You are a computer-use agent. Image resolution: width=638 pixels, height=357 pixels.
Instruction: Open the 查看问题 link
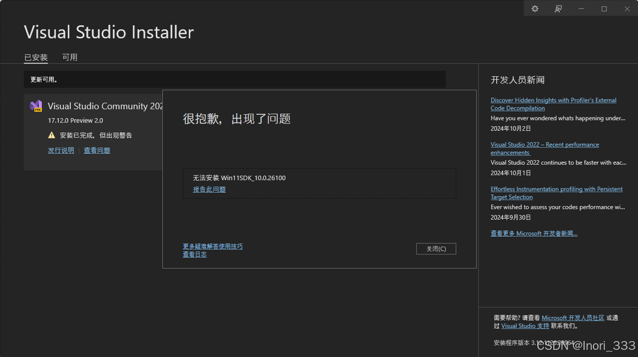point(97,150)
